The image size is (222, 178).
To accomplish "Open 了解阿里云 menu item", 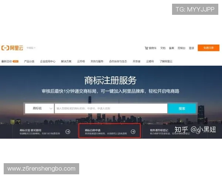I will [x=166, y=61].
